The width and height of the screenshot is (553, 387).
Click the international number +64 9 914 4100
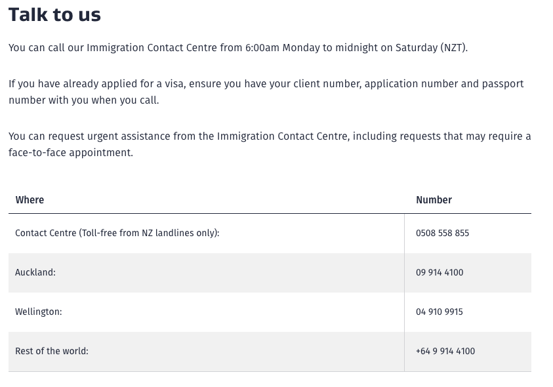(x=445, y=352)
